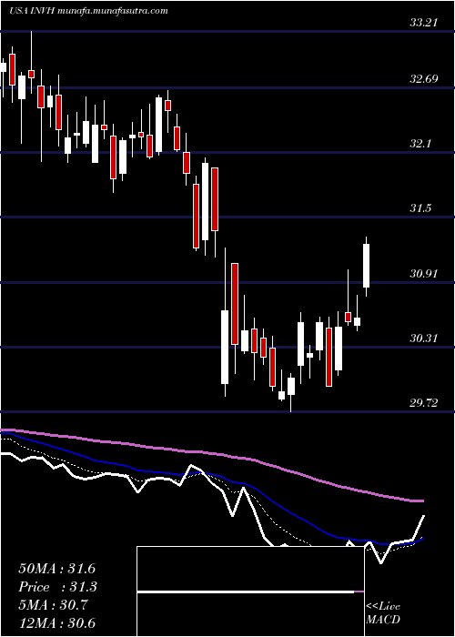The image size is (455, 637).
Task: Select the 32.69 price level label
Action: coord(423,78)
